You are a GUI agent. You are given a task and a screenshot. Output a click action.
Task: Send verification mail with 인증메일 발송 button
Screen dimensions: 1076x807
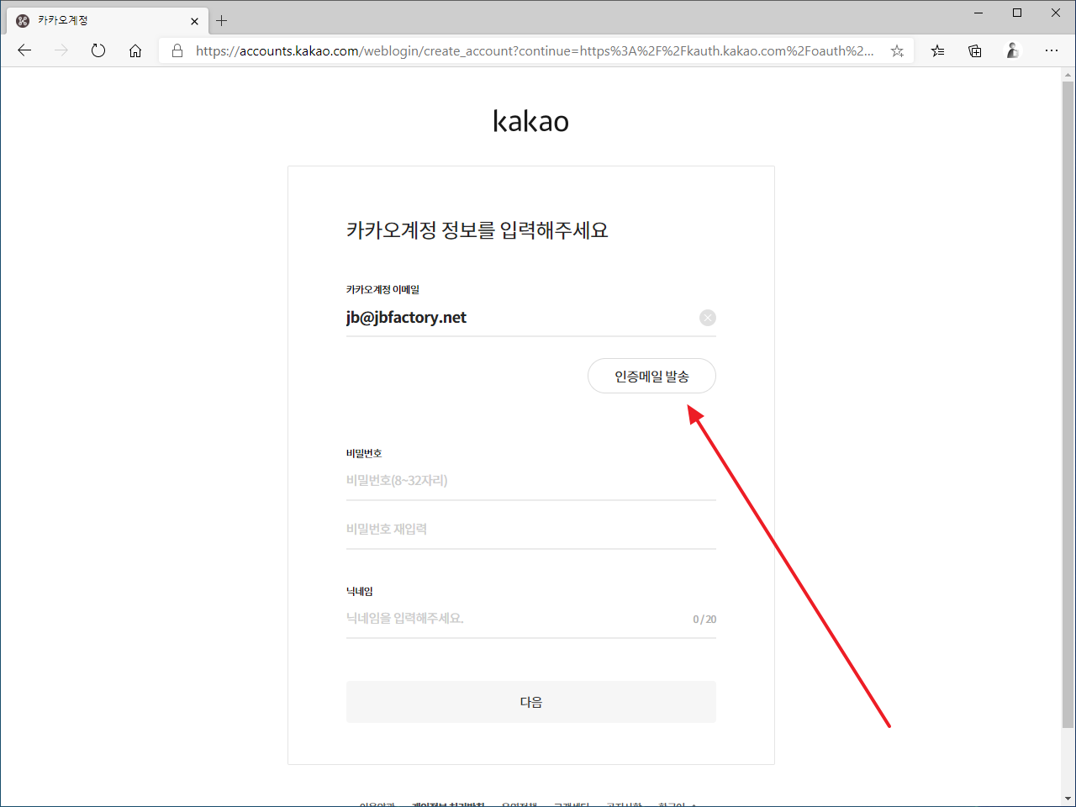(651, 376)
